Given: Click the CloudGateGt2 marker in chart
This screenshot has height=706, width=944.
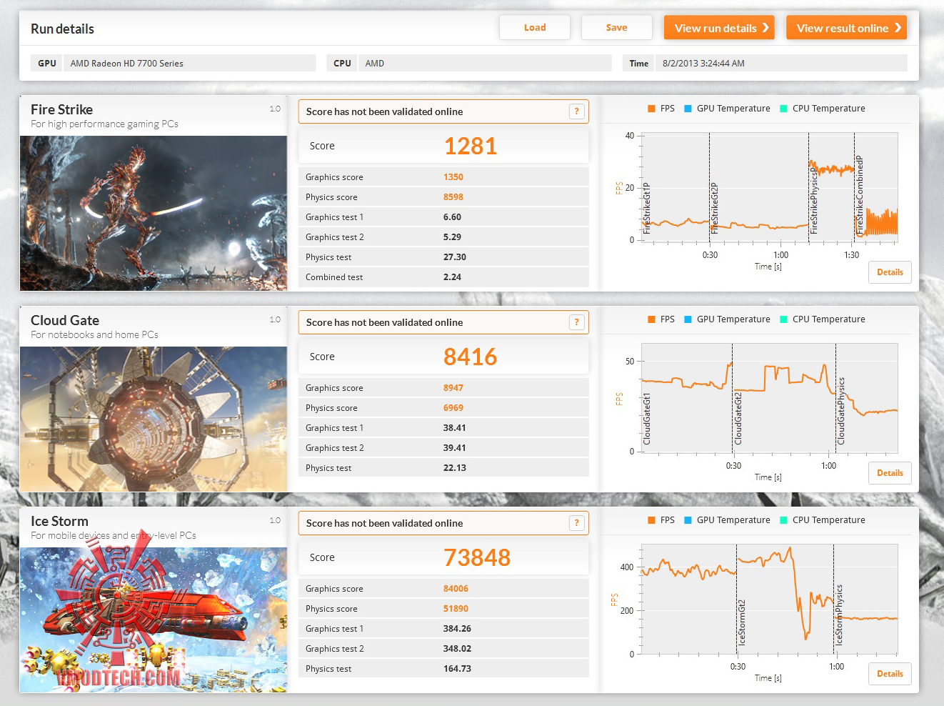Looking at the screenshot, I should pyautogui.click(x=738, y=418).
